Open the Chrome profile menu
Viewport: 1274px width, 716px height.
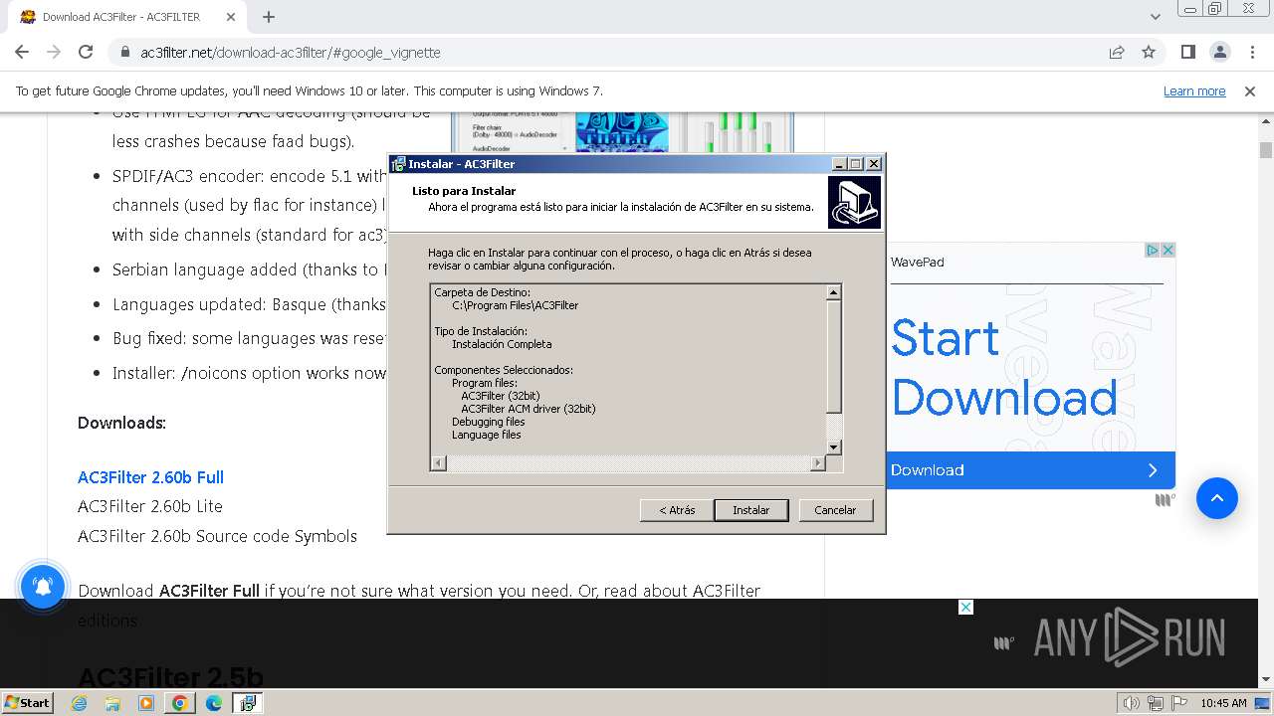click(1220, 52)
